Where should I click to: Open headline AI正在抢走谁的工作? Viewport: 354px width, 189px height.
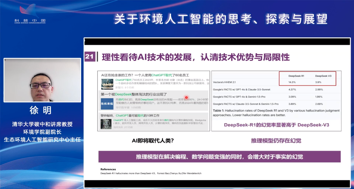[145, 75]
